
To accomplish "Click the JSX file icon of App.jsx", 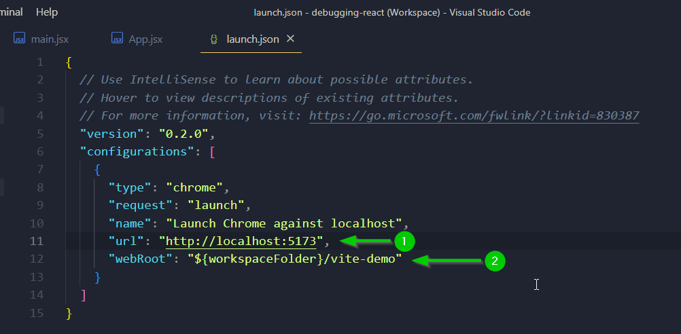I will 118,39.
